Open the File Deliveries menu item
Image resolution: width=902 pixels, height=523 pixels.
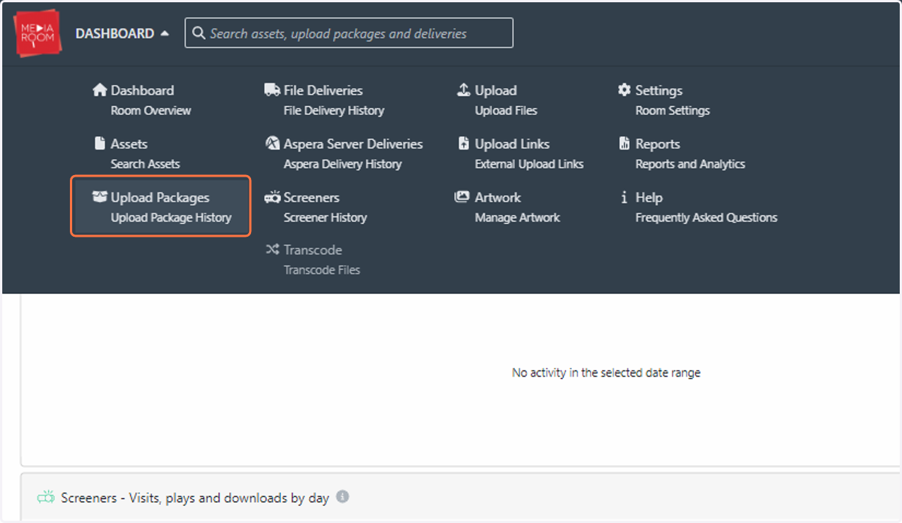[323, 90]
